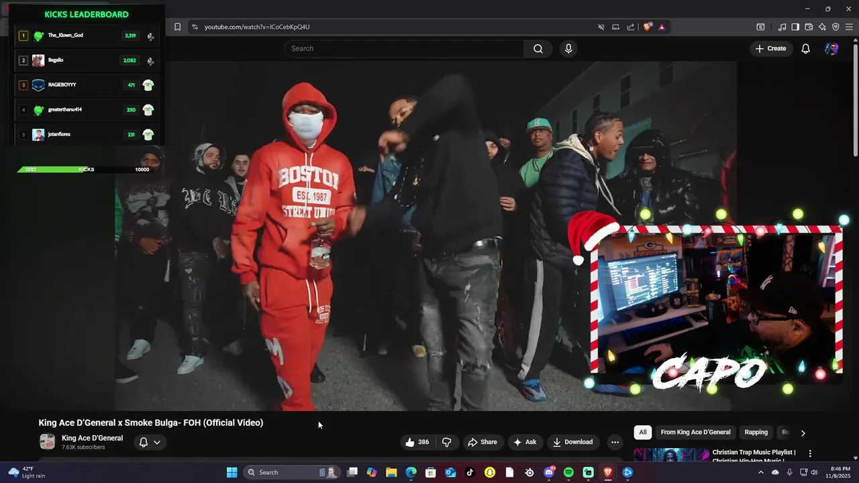Open options for Christian Trap Music Playlist
859x483 pixels.
coord(810,453)
